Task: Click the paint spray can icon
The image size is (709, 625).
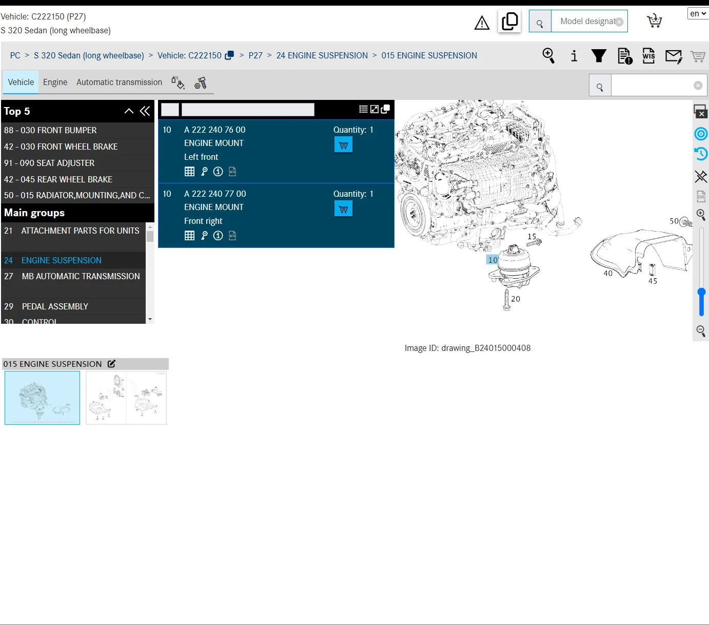Action: coord(178,82)
